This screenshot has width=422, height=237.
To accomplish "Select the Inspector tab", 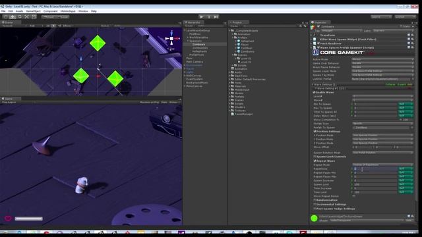I will (319, 22).
